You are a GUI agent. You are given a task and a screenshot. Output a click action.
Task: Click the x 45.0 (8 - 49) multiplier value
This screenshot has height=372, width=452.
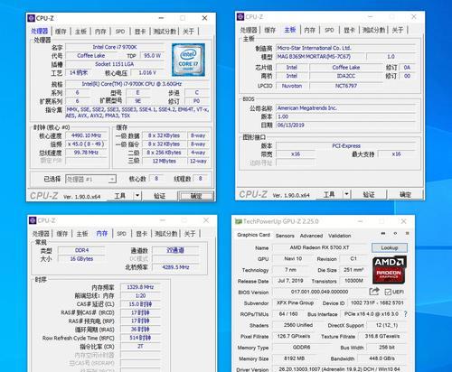click(x=86, y=144)
